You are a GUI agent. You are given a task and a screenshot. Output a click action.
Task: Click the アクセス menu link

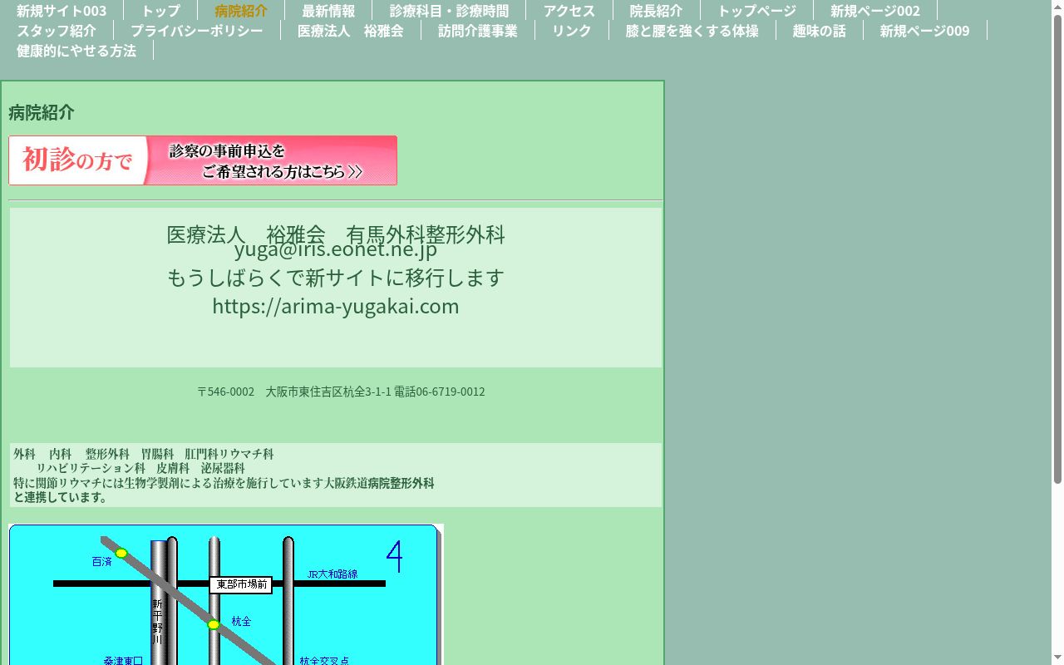569,11
